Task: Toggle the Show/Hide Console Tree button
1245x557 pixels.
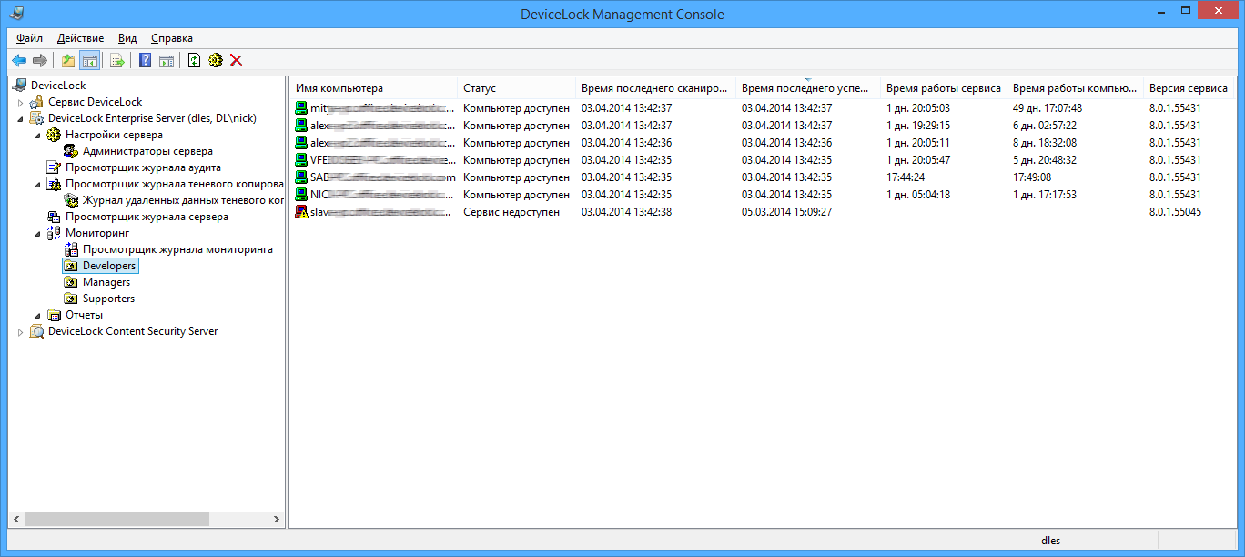Action: point(89,60)
